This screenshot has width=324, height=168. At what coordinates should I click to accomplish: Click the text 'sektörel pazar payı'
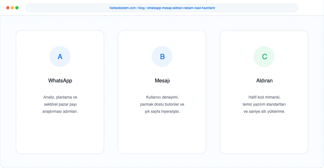pyautogui.click(x=60, y=104)
